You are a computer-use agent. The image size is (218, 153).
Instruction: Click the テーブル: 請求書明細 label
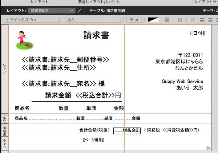107,11
